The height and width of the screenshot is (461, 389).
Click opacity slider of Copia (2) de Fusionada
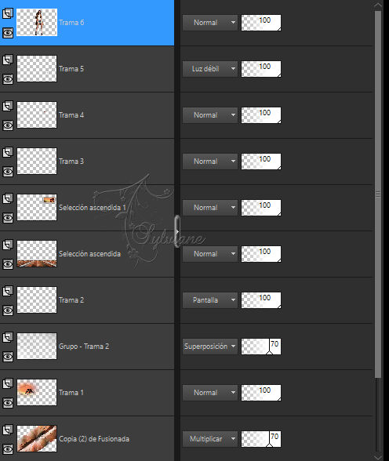pyautogui.click(x=261, y=439)
